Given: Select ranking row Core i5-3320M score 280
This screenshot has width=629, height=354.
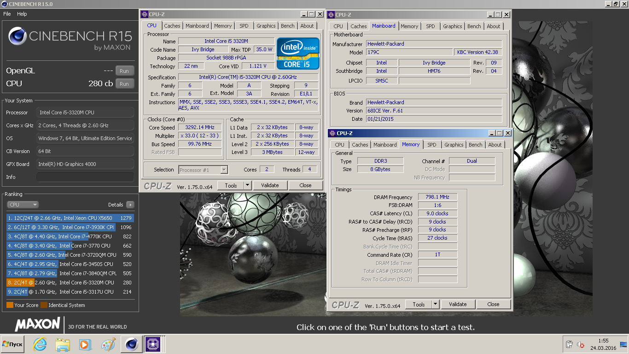Looking at the screenshot, I should point(70,283).
